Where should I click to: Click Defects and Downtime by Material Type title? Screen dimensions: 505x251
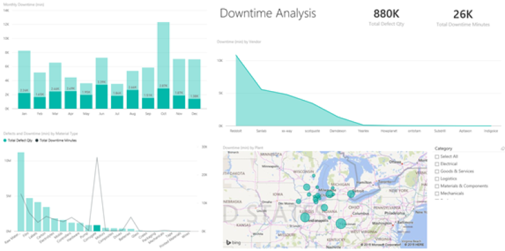(x=40, y=133)
